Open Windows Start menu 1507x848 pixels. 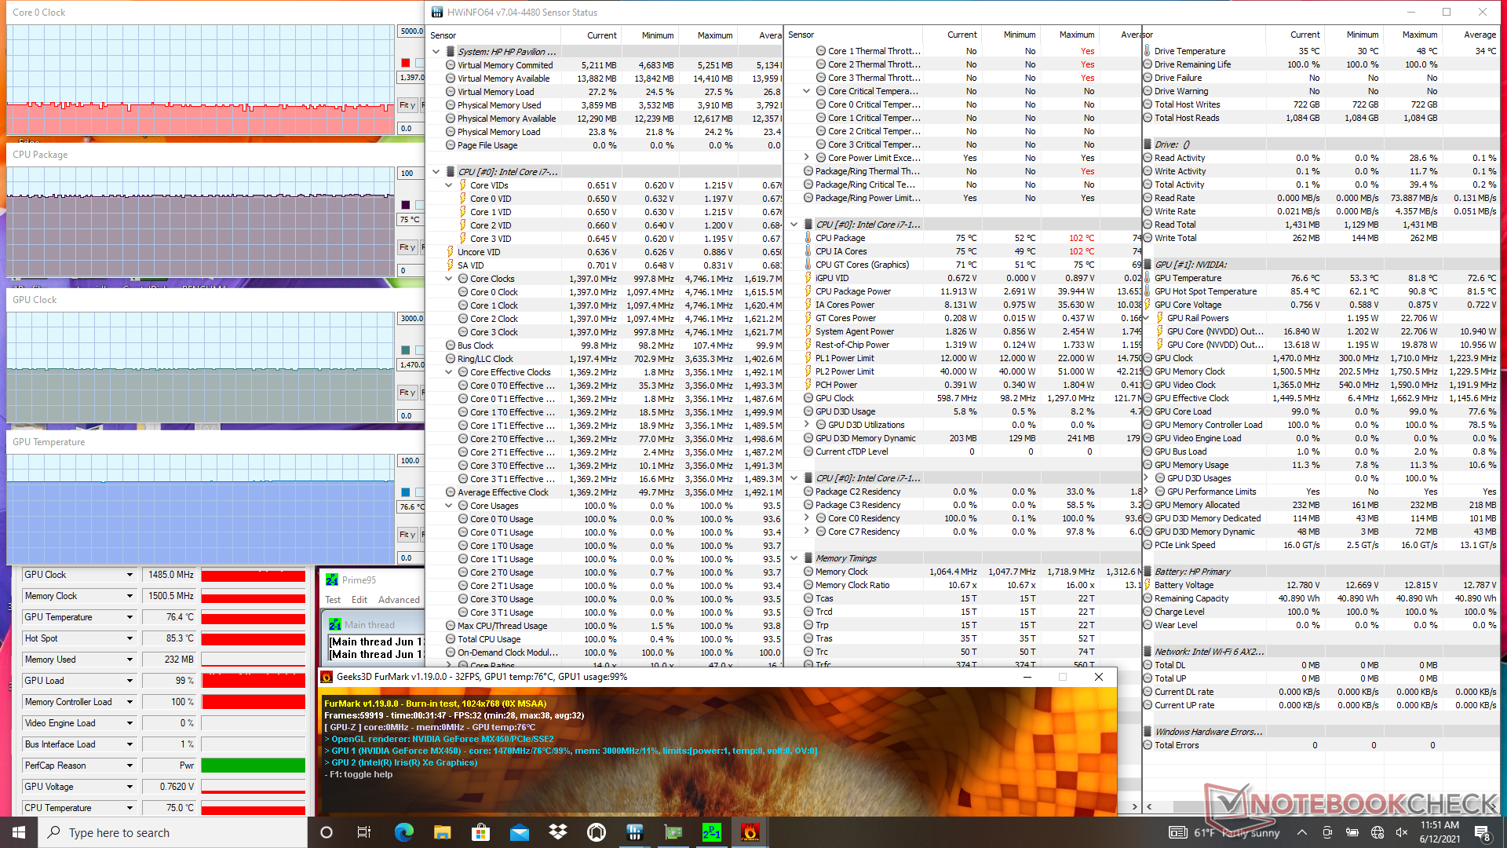click(19, 832)
